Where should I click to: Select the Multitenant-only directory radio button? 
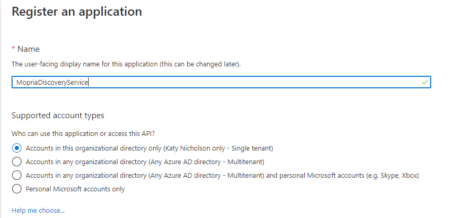[x=16, y=162]
